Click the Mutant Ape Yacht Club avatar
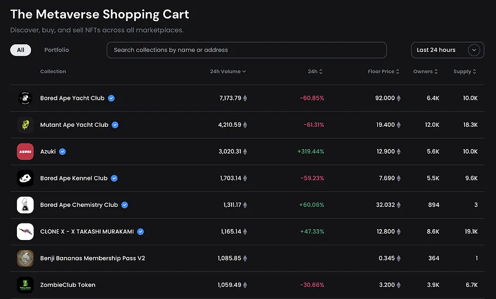 pyautogui.click(x=25, y=125)
